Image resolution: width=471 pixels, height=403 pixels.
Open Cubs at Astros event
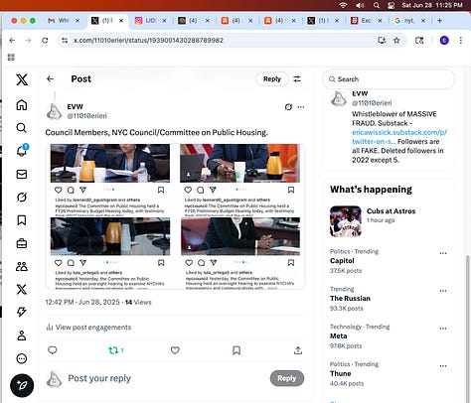point(389,221)
